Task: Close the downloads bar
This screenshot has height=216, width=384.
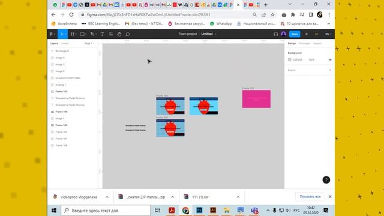Action: [330, 197]
